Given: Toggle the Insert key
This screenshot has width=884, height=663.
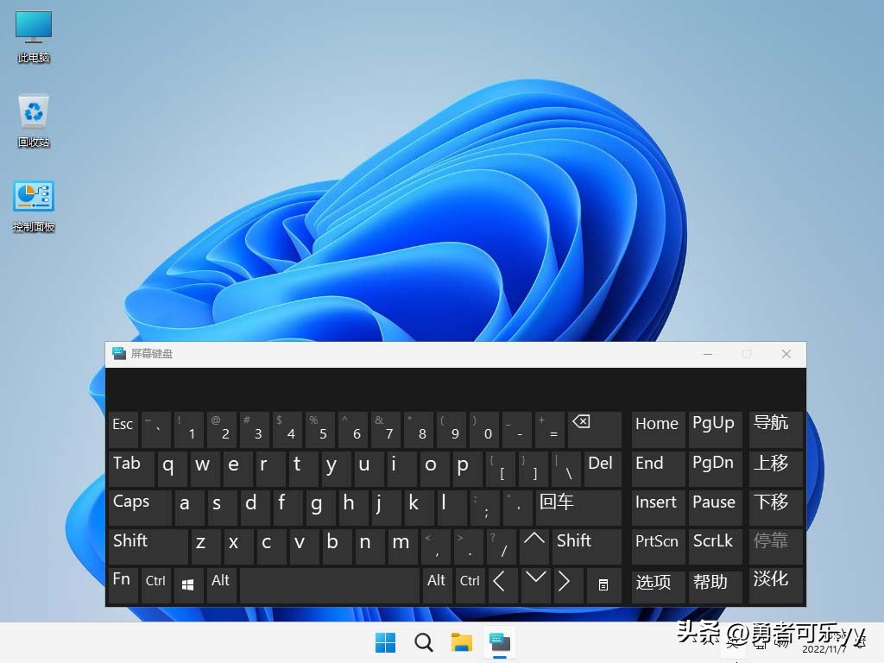Looking at the screenshot, I should coord(656,502).
